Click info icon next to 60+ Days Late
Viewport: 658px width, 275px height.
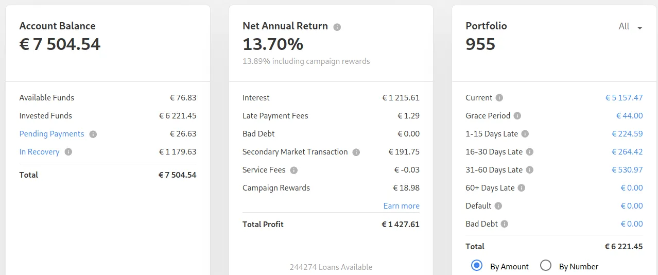click(522, 188)
